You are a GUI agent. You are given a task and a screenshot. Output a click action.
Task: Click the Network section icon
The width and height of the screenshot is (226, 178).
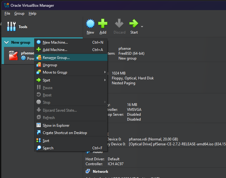click(88, 171)
